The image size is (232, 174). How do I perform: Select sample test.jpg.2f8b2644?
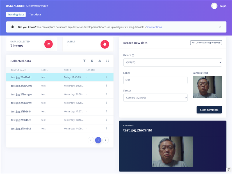[60, 111]
